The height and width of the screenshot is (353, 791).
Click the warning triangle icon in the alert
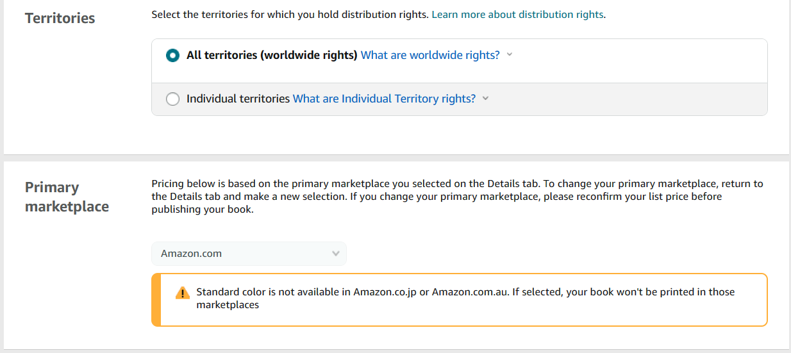pos(183,293)
